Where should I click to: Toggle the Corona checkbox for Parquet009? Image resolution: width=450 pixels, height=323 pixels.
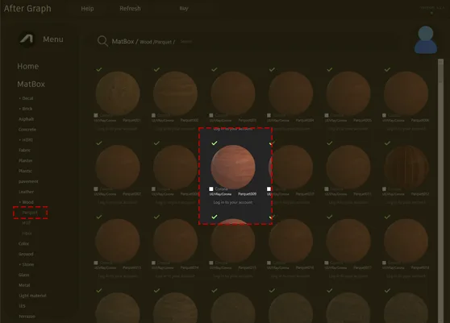[x=211, y=188]
